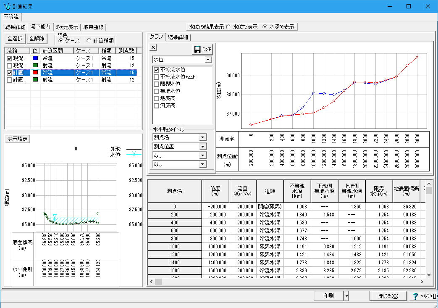Enable the 限界水位 checkbox
Viewport: 438px width, 308px height.
(156, 84)
